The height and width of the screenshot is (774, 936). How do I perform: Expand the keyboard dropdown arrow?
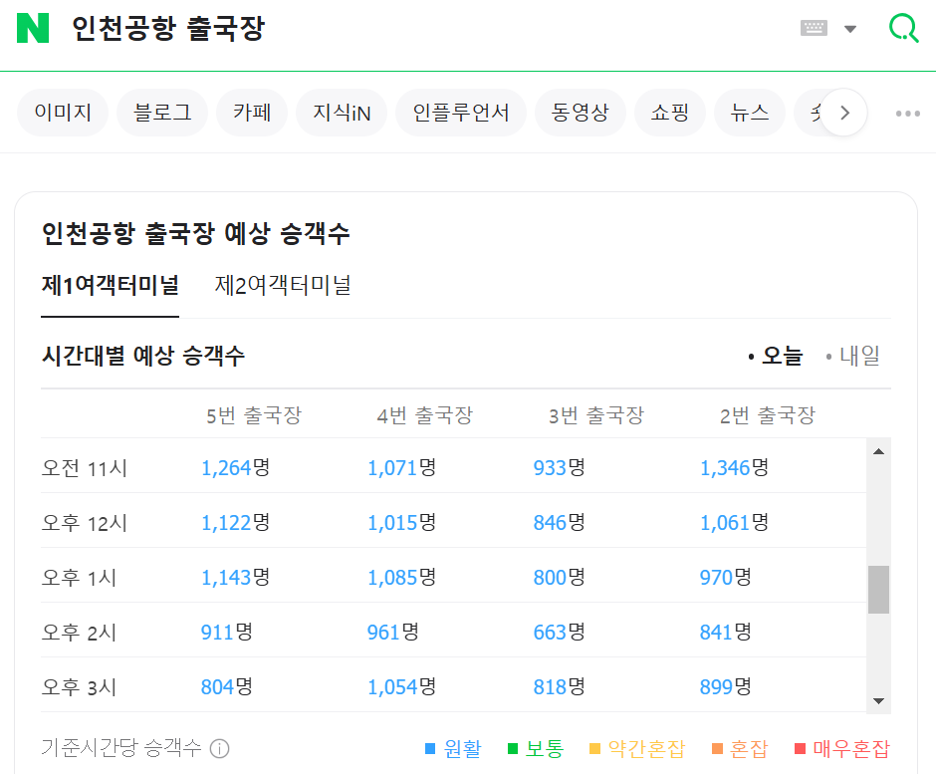pyautogui.click(x=850, y=29)
